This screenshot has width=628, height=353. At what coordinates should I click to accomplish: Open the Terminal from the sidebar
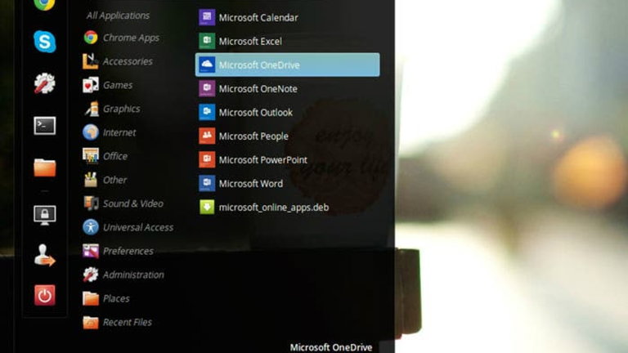[x=44, y=126]
